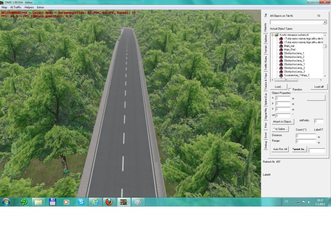The image size is (331, 235).
Task: Open the Traffic Rules side tab
Action: (266, 63)
